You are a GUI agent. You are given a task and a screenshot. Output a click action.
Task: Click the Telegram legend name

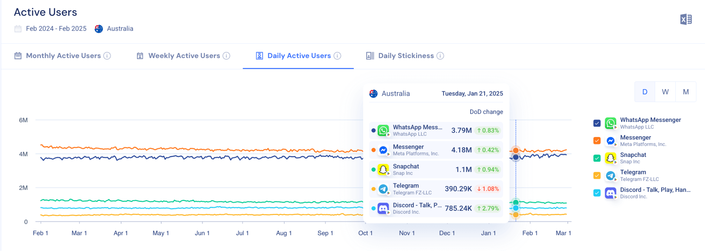click(633, 172)
